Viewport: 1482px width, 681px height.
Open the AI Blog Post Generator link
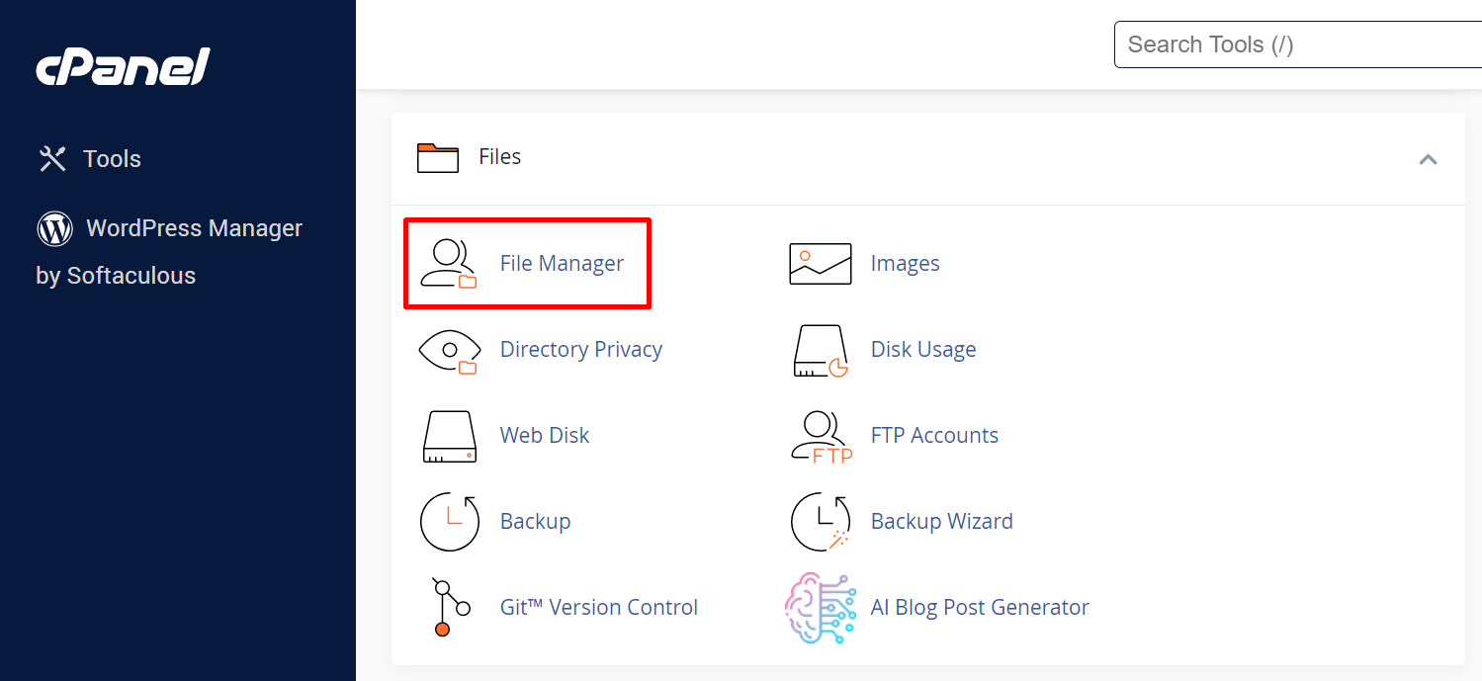pos(980,608)
